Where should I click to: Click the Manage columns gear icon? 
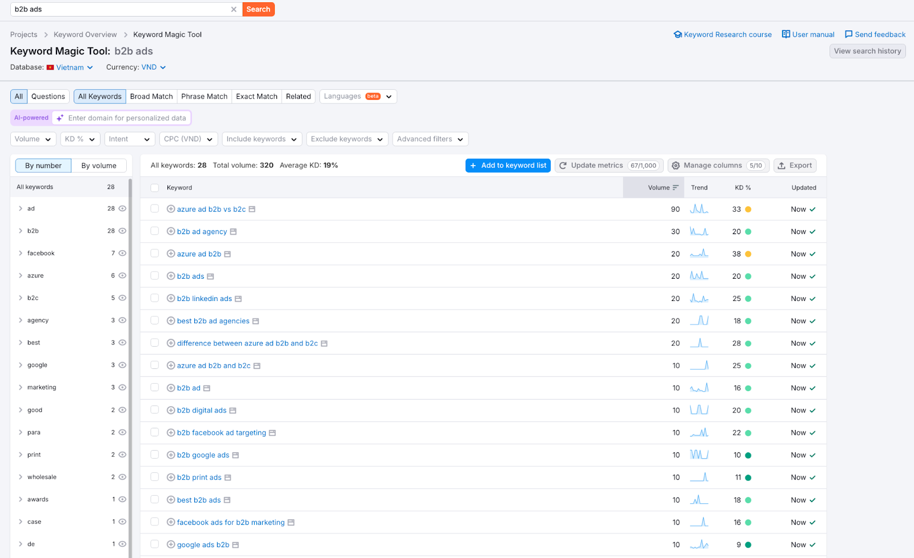tap(676, 166)
